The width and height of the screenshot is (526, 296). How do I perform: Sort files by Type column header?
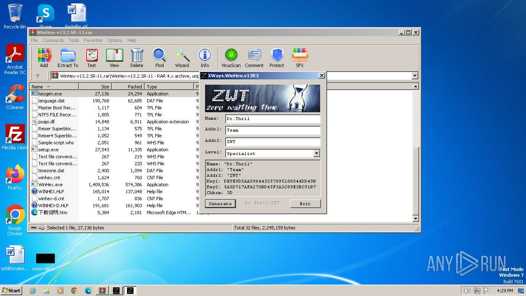[x=169, y=87]
